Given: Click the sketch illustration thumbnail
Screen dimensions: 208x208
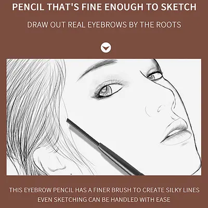Looking at the screenshot, I should coord(104,117).
